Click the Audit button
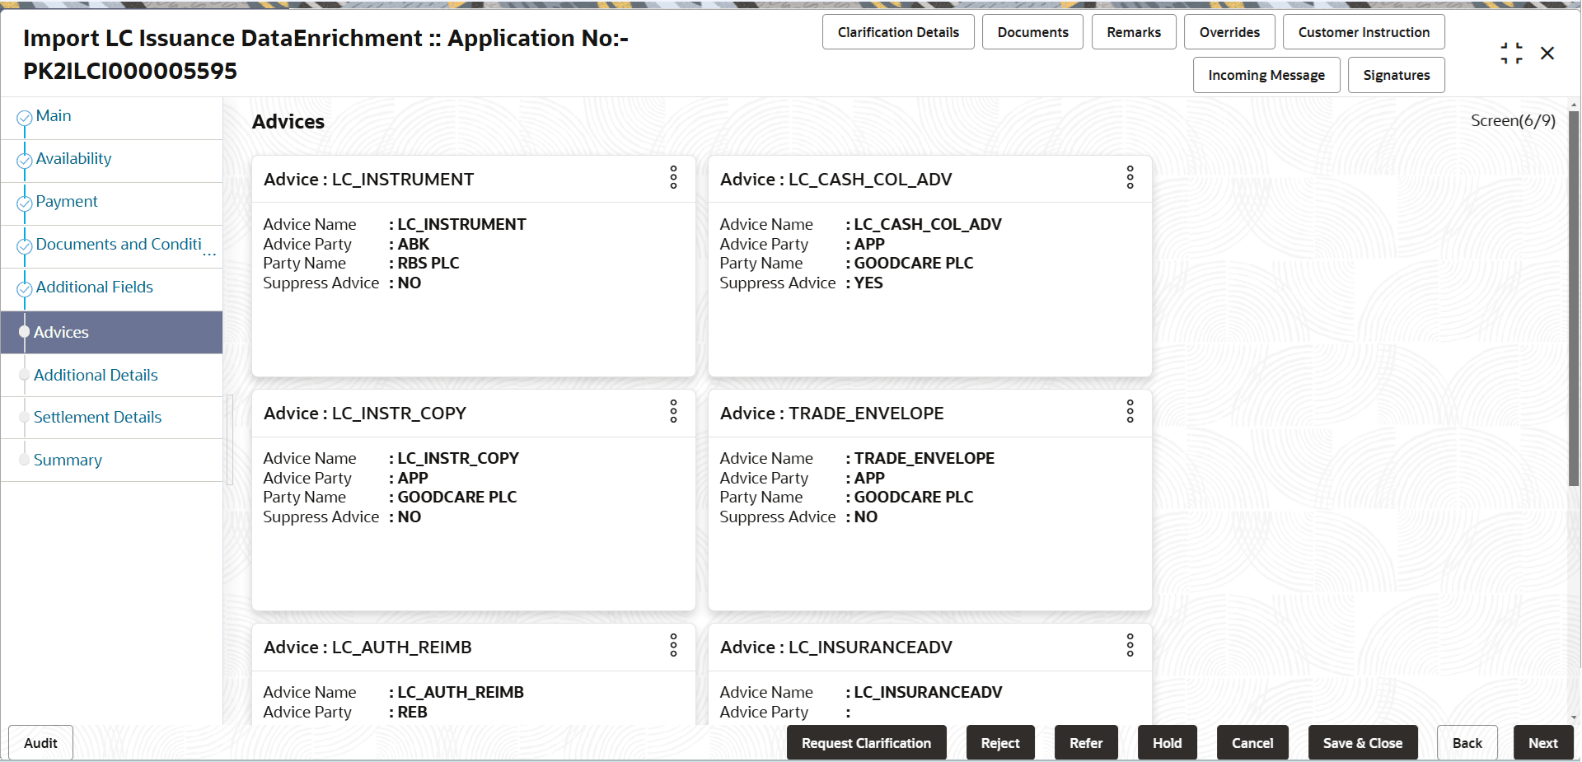 pos(40,743)
